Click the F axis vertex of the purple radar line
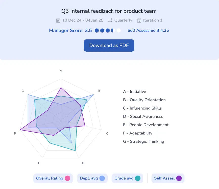The image size is (219, 189). [x=20, y=130]
